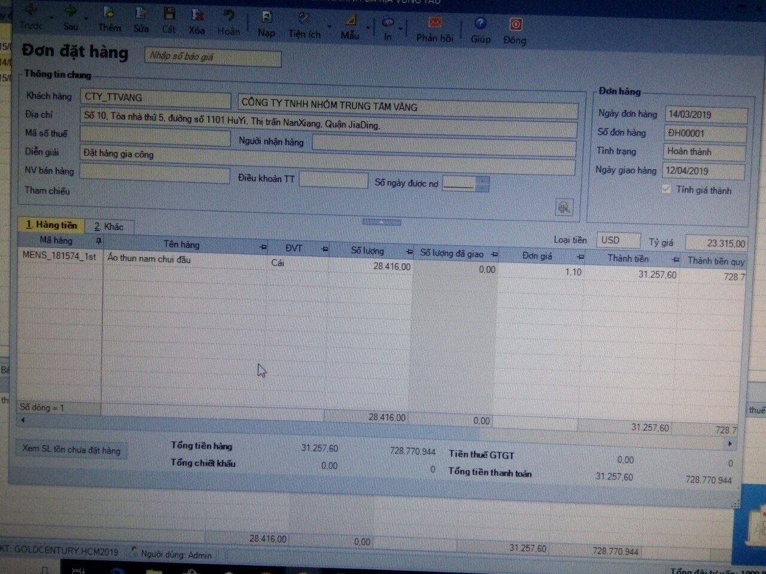Screen dimensions: 766x574
Task: Open the Tiện ích utilities menu
Action: (x=305, y=26)
